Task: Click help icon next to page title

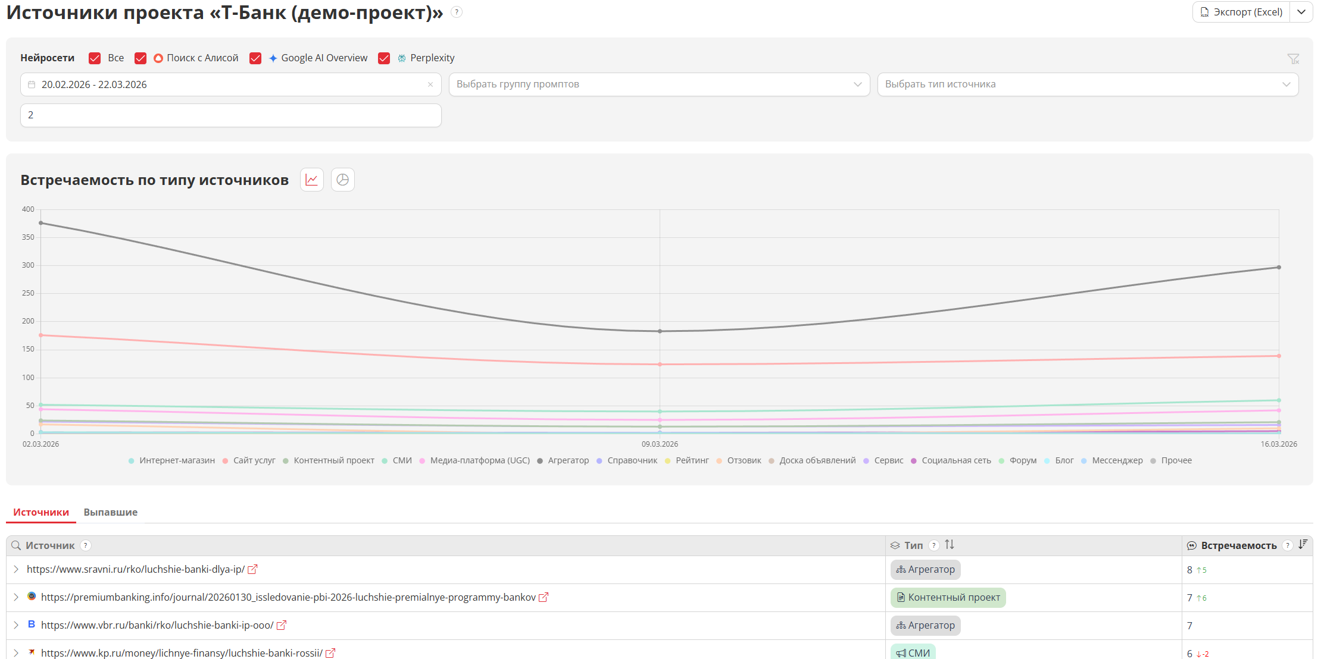Action: [x=457, y=12]
